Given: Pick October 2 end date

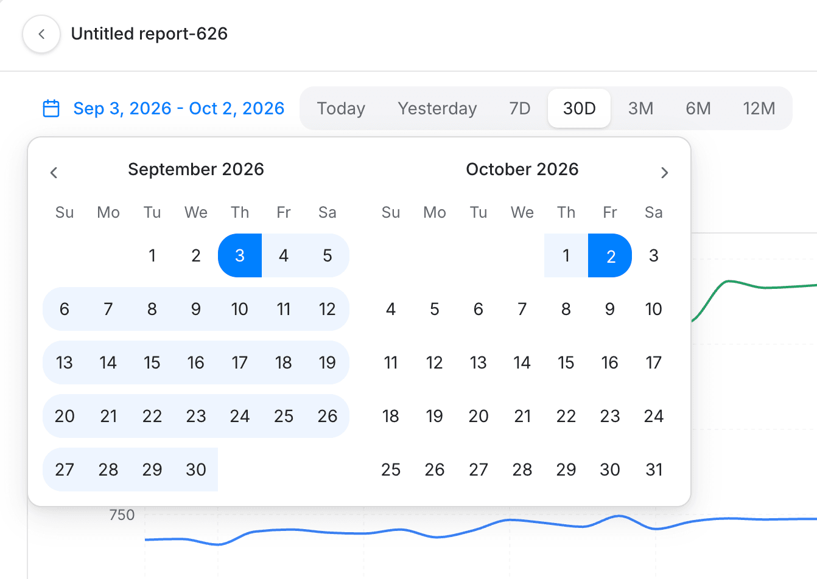Looking at the screenshot, I should (x=610, y=255).
